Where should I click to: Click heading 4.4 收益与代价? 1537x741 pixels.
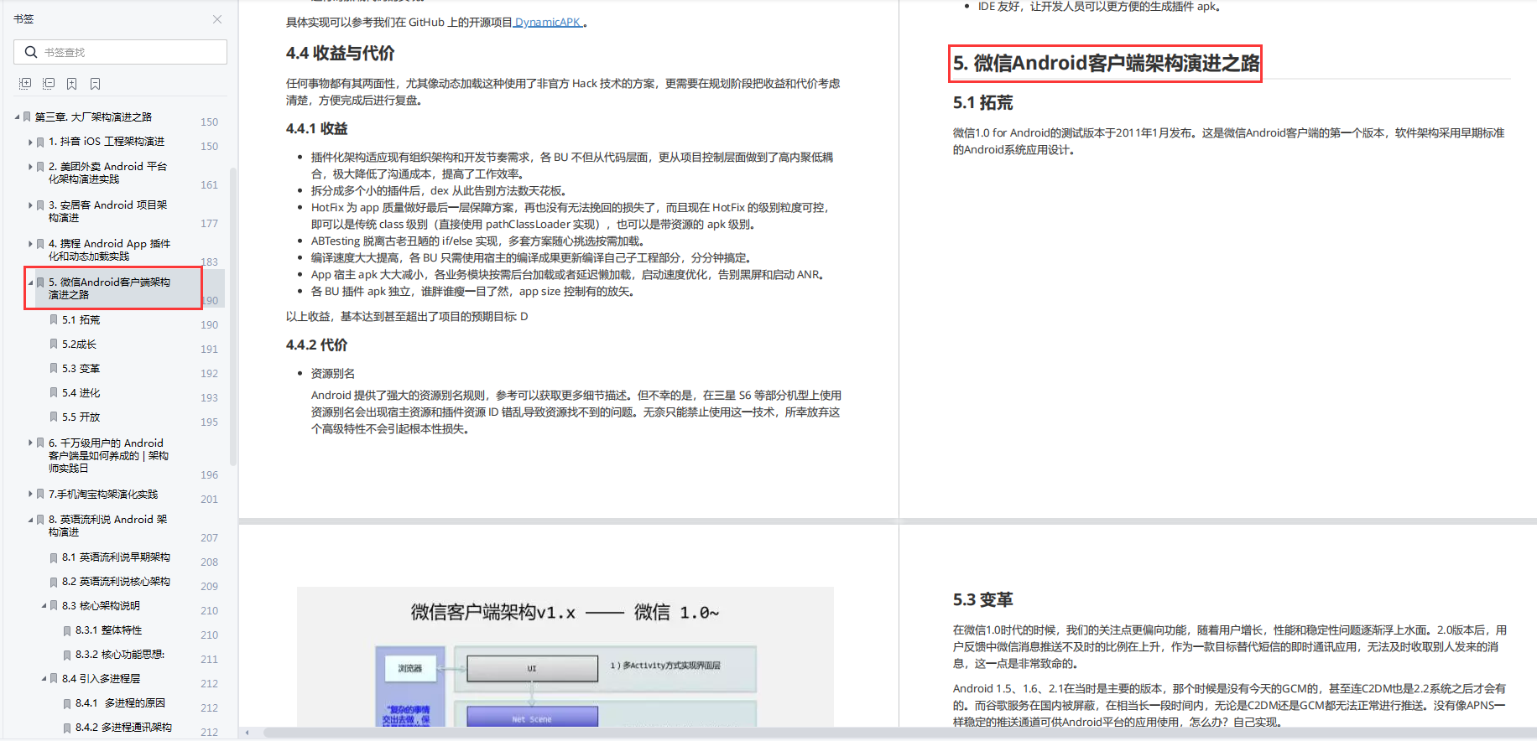340,54
